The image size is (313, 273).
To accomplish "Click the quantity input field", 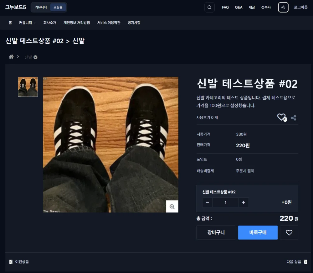I will click(x=226, y=202).
